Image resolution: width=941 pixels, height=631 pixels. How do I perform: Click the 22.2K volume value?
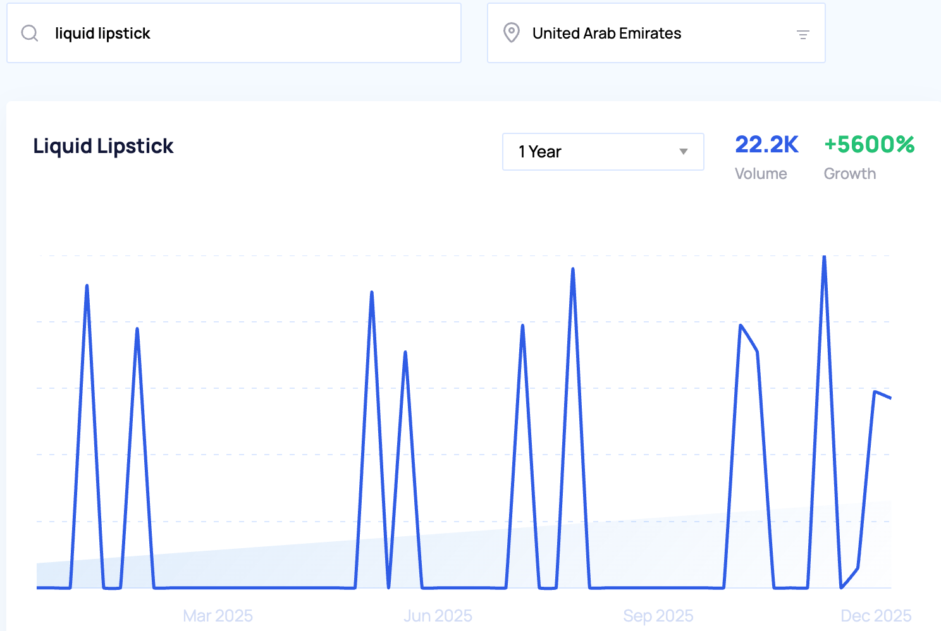[766, 145]
